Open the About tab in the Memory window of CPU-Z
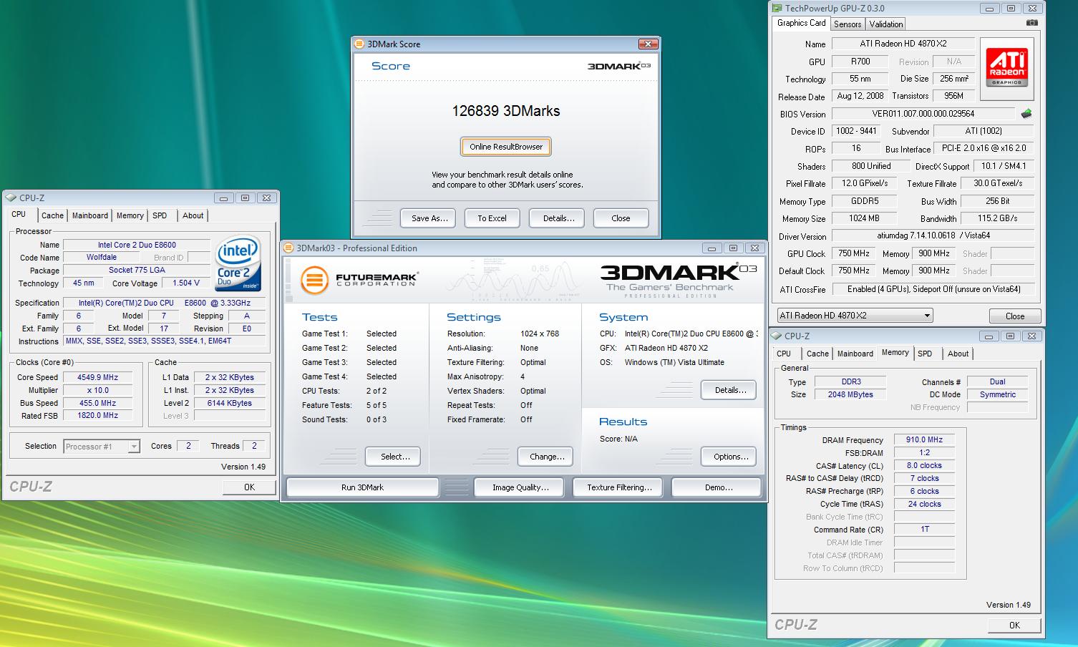 click(x=958, y=354)
